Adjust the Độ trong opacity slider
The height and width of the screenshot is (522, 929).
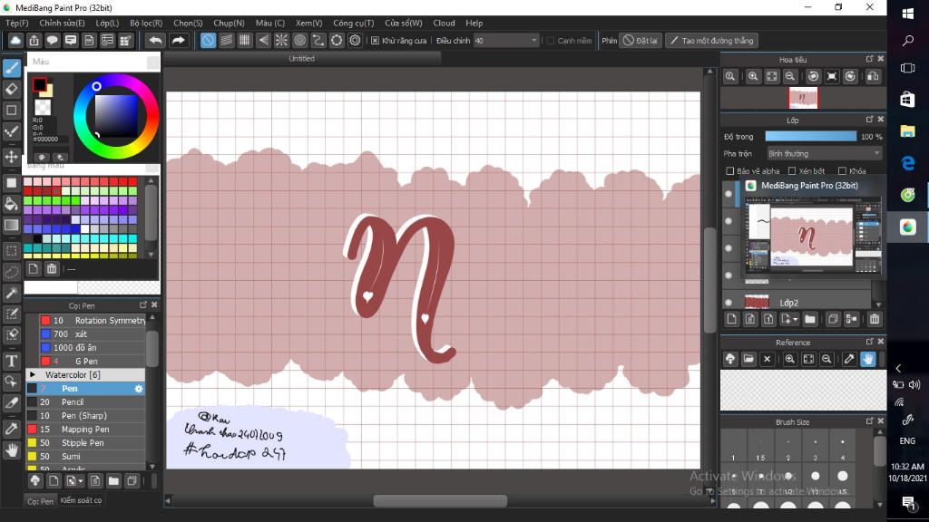click(810, 136)
